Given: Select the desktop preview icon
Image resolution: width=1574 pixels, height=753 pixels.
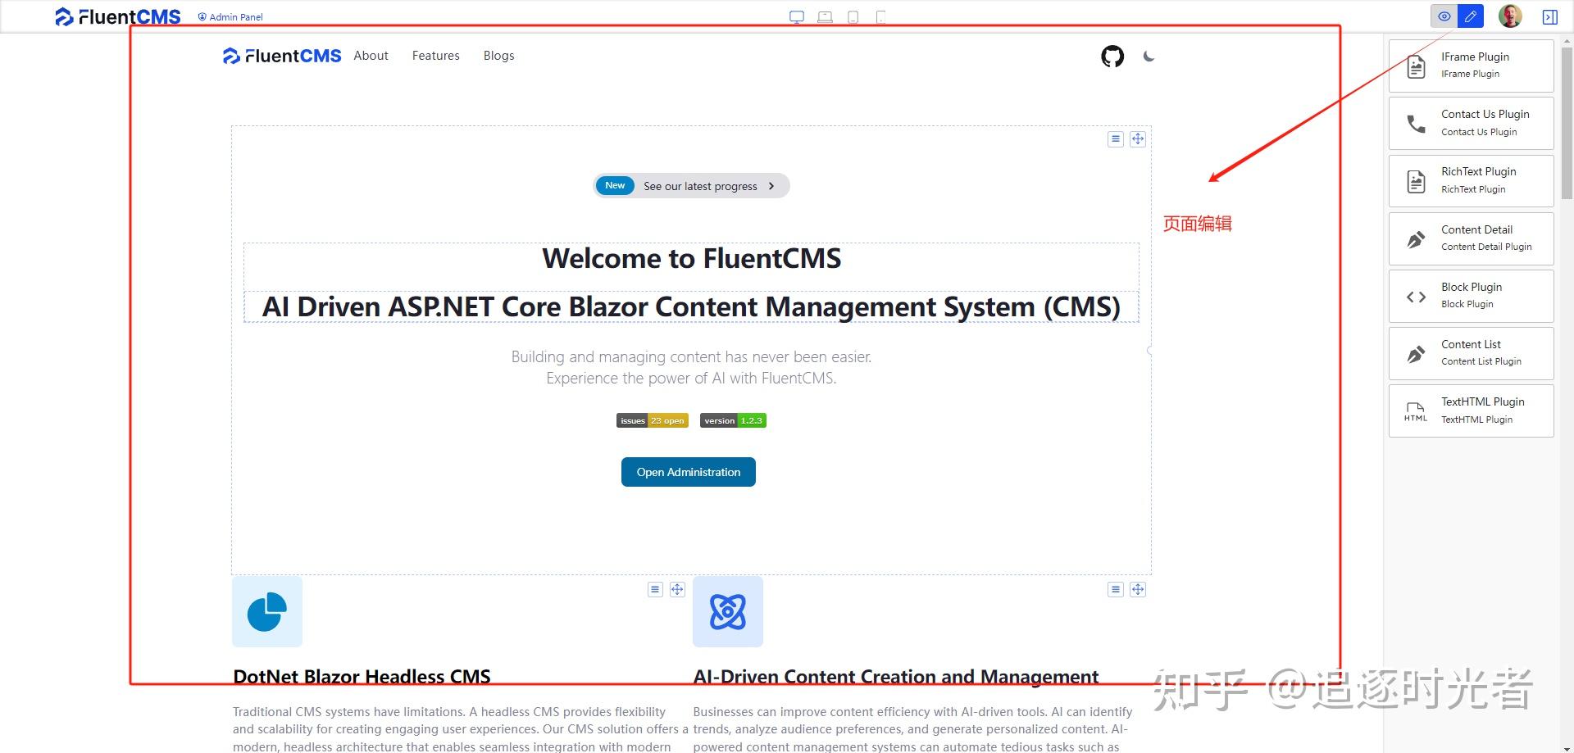Looking at the screenshot, I should click(796, 16).
